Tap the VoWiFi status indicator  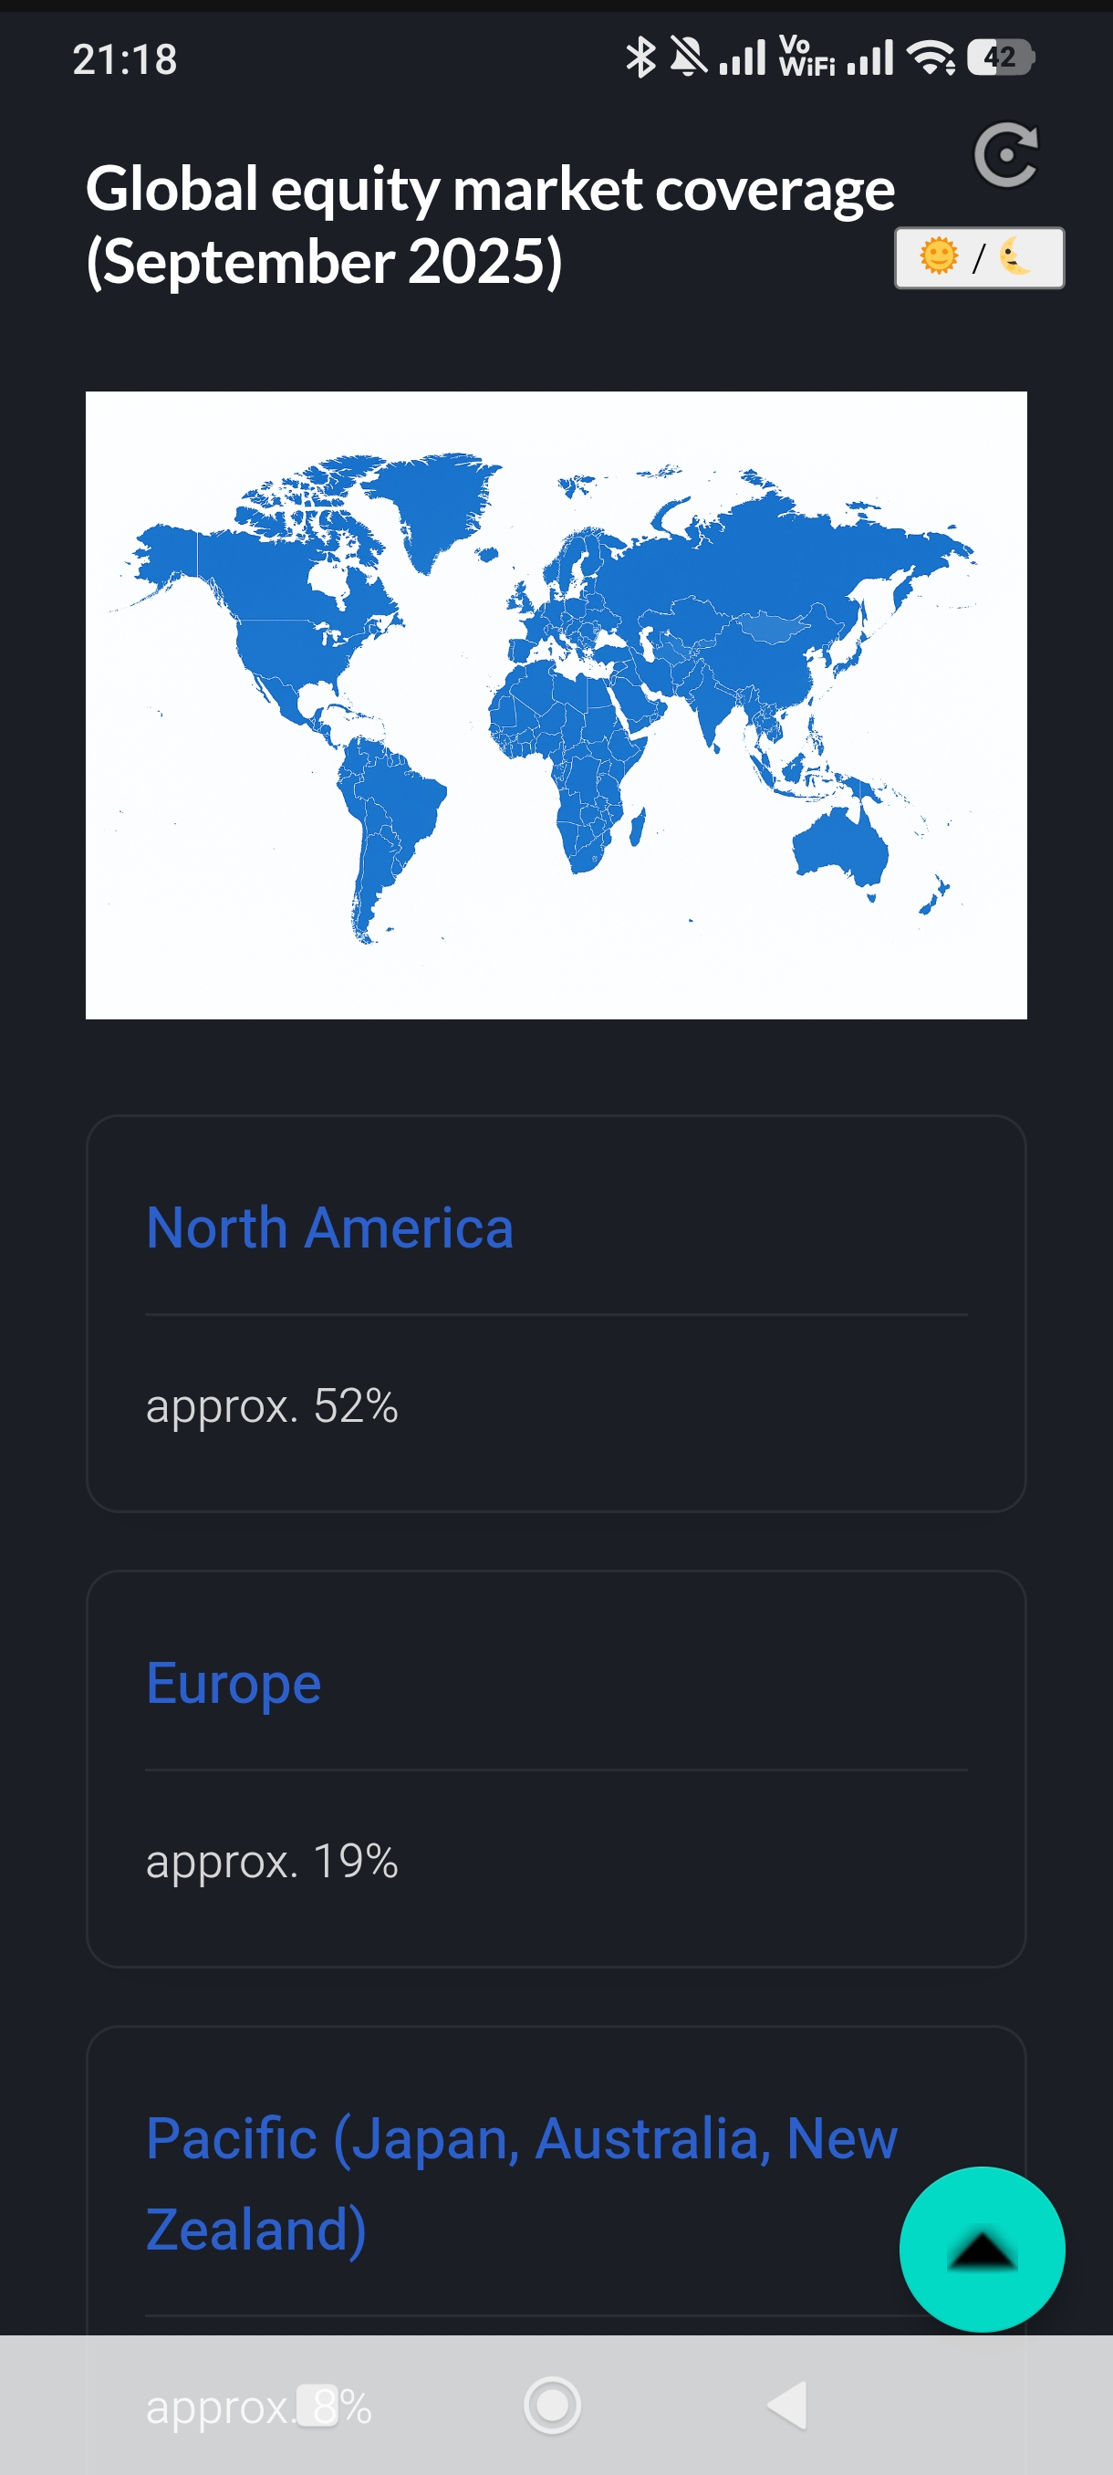pyautogui.click(x=806, y=57)
